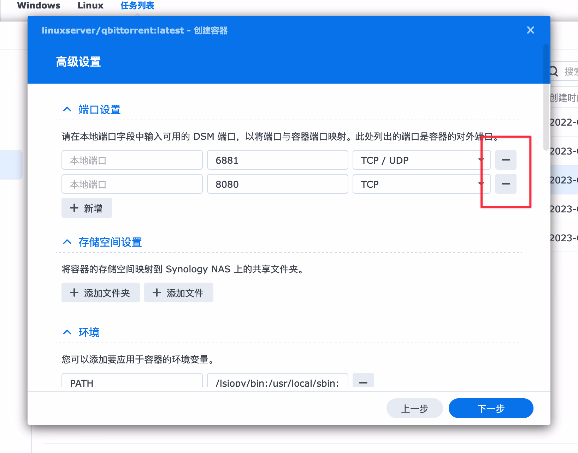Remove the 6881 port mapping row
The image size is (578, 453).
[506, 160]
